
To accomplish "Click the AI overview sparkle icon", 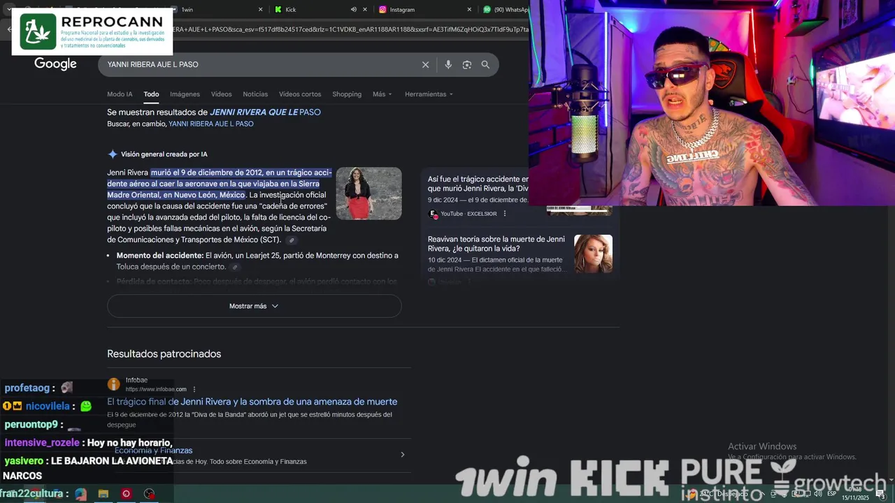I will point(112,154).
